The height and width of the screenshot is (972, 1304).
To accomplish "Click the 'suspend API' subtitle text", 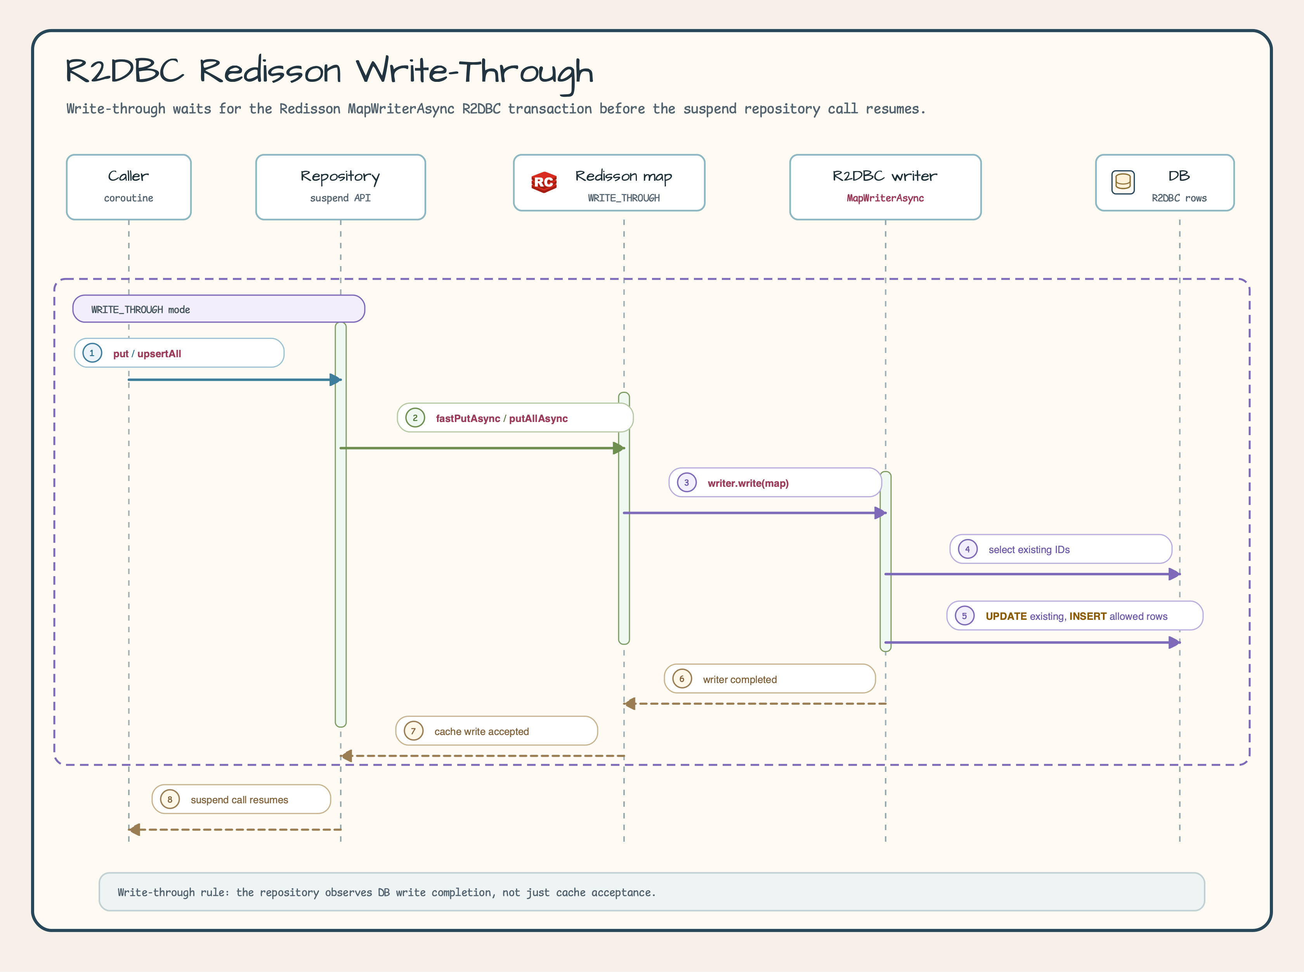I will pos(340,198).
